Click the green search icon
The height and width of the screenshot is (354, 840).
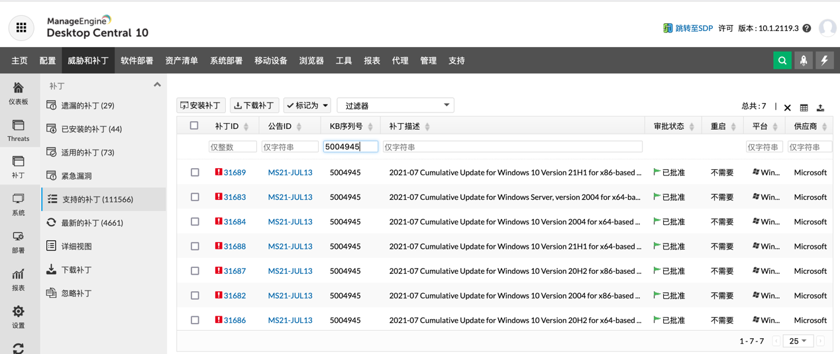click(x=782, y=60)
